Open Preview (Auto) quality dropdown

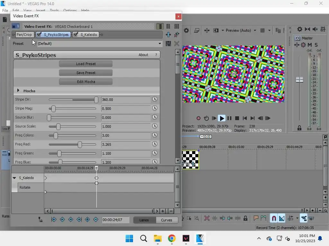coord(255,30)
